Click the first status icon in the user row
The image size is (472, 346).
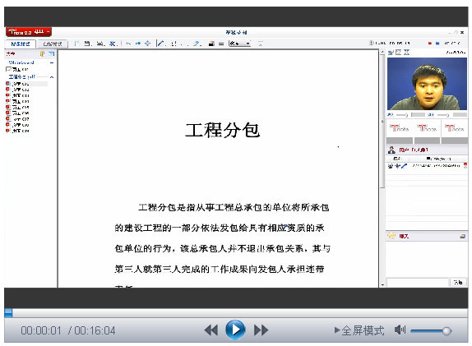390,165
